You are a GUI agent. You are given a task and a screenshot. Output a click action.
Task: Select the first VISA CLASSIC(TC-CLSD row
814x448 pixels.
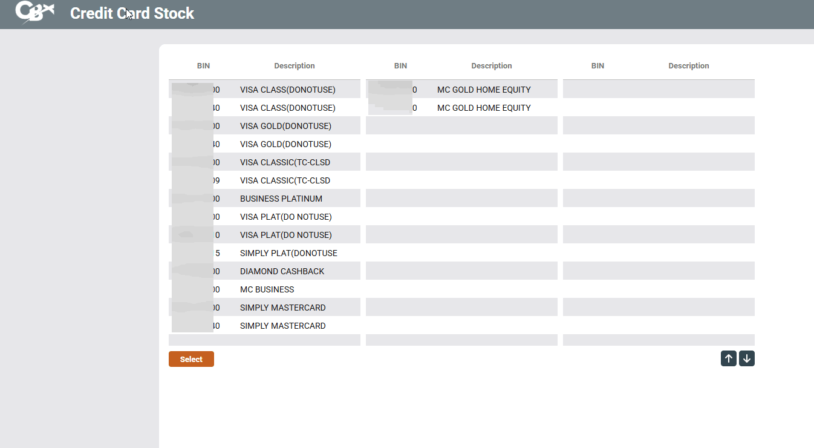[285, 162]
